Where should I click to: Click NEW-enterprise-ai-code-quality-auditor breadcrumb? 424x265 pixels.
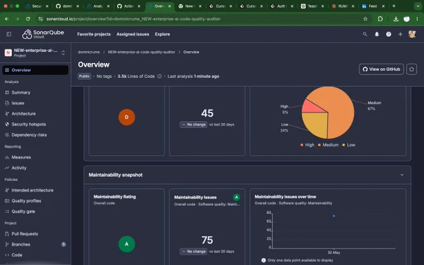tap(142, 52)
